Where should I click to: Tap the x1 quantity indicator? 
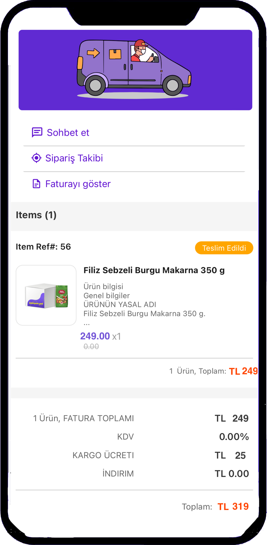pos(117,337)
